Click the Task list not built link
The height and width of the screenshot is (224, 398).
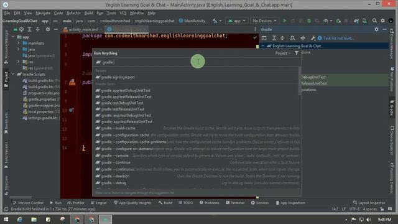tap(338, 38)
